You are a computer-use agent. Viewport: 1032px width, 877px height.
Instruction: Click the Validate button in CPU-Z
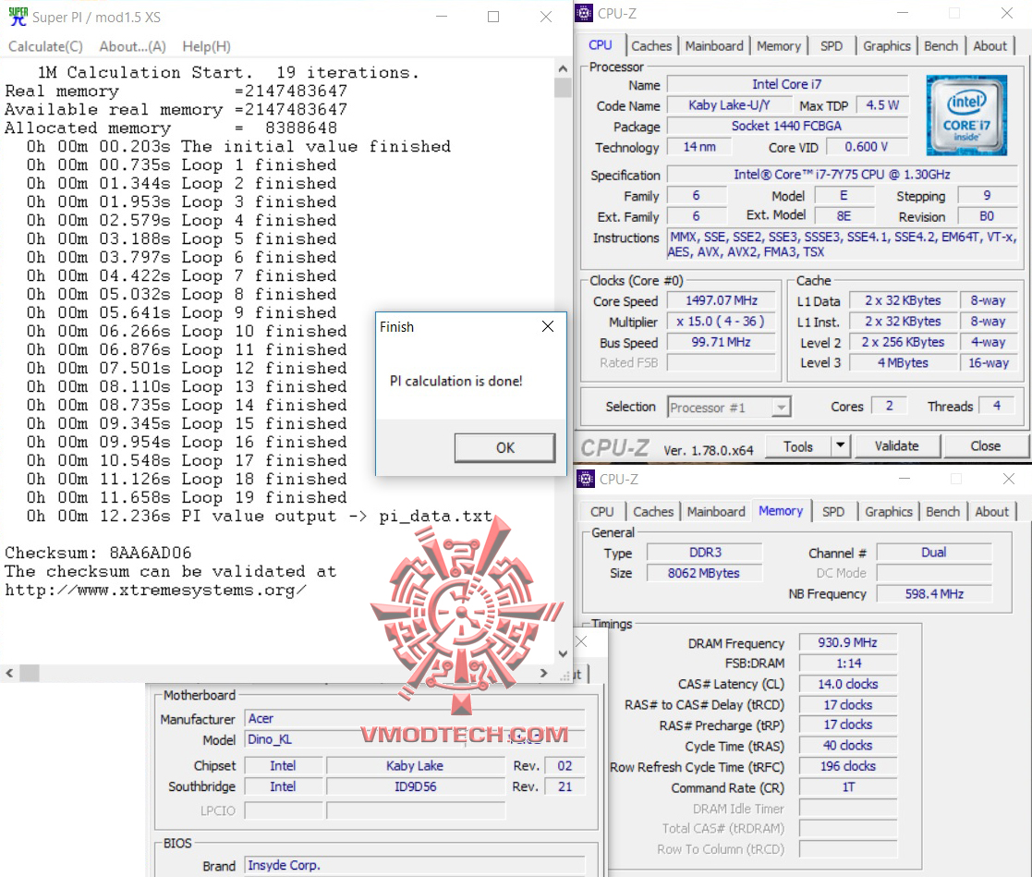896,446
